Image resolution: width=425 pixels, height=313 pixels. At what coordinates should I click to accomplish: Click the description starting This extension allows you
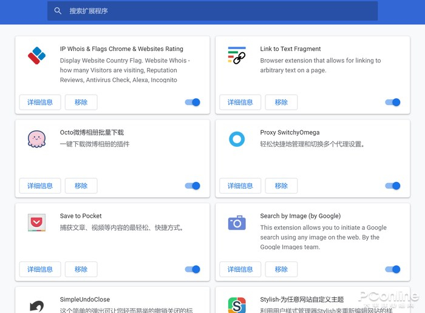pos(324,237)
